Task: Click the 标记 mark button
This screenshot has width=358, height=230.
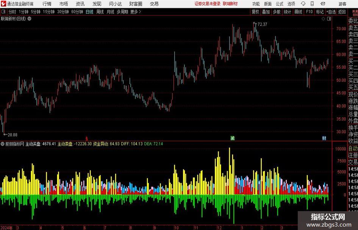Action: coord(320,12)
